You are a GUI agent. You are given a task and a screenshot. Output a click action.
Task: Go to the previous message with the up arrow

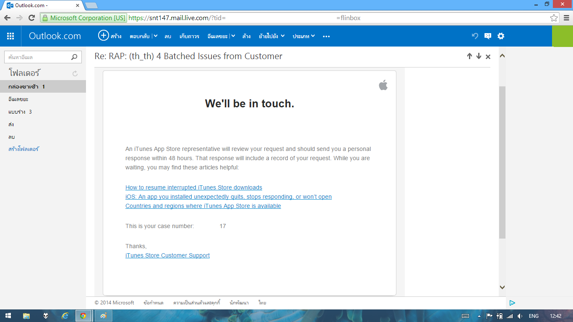click(x=469, y=56)
